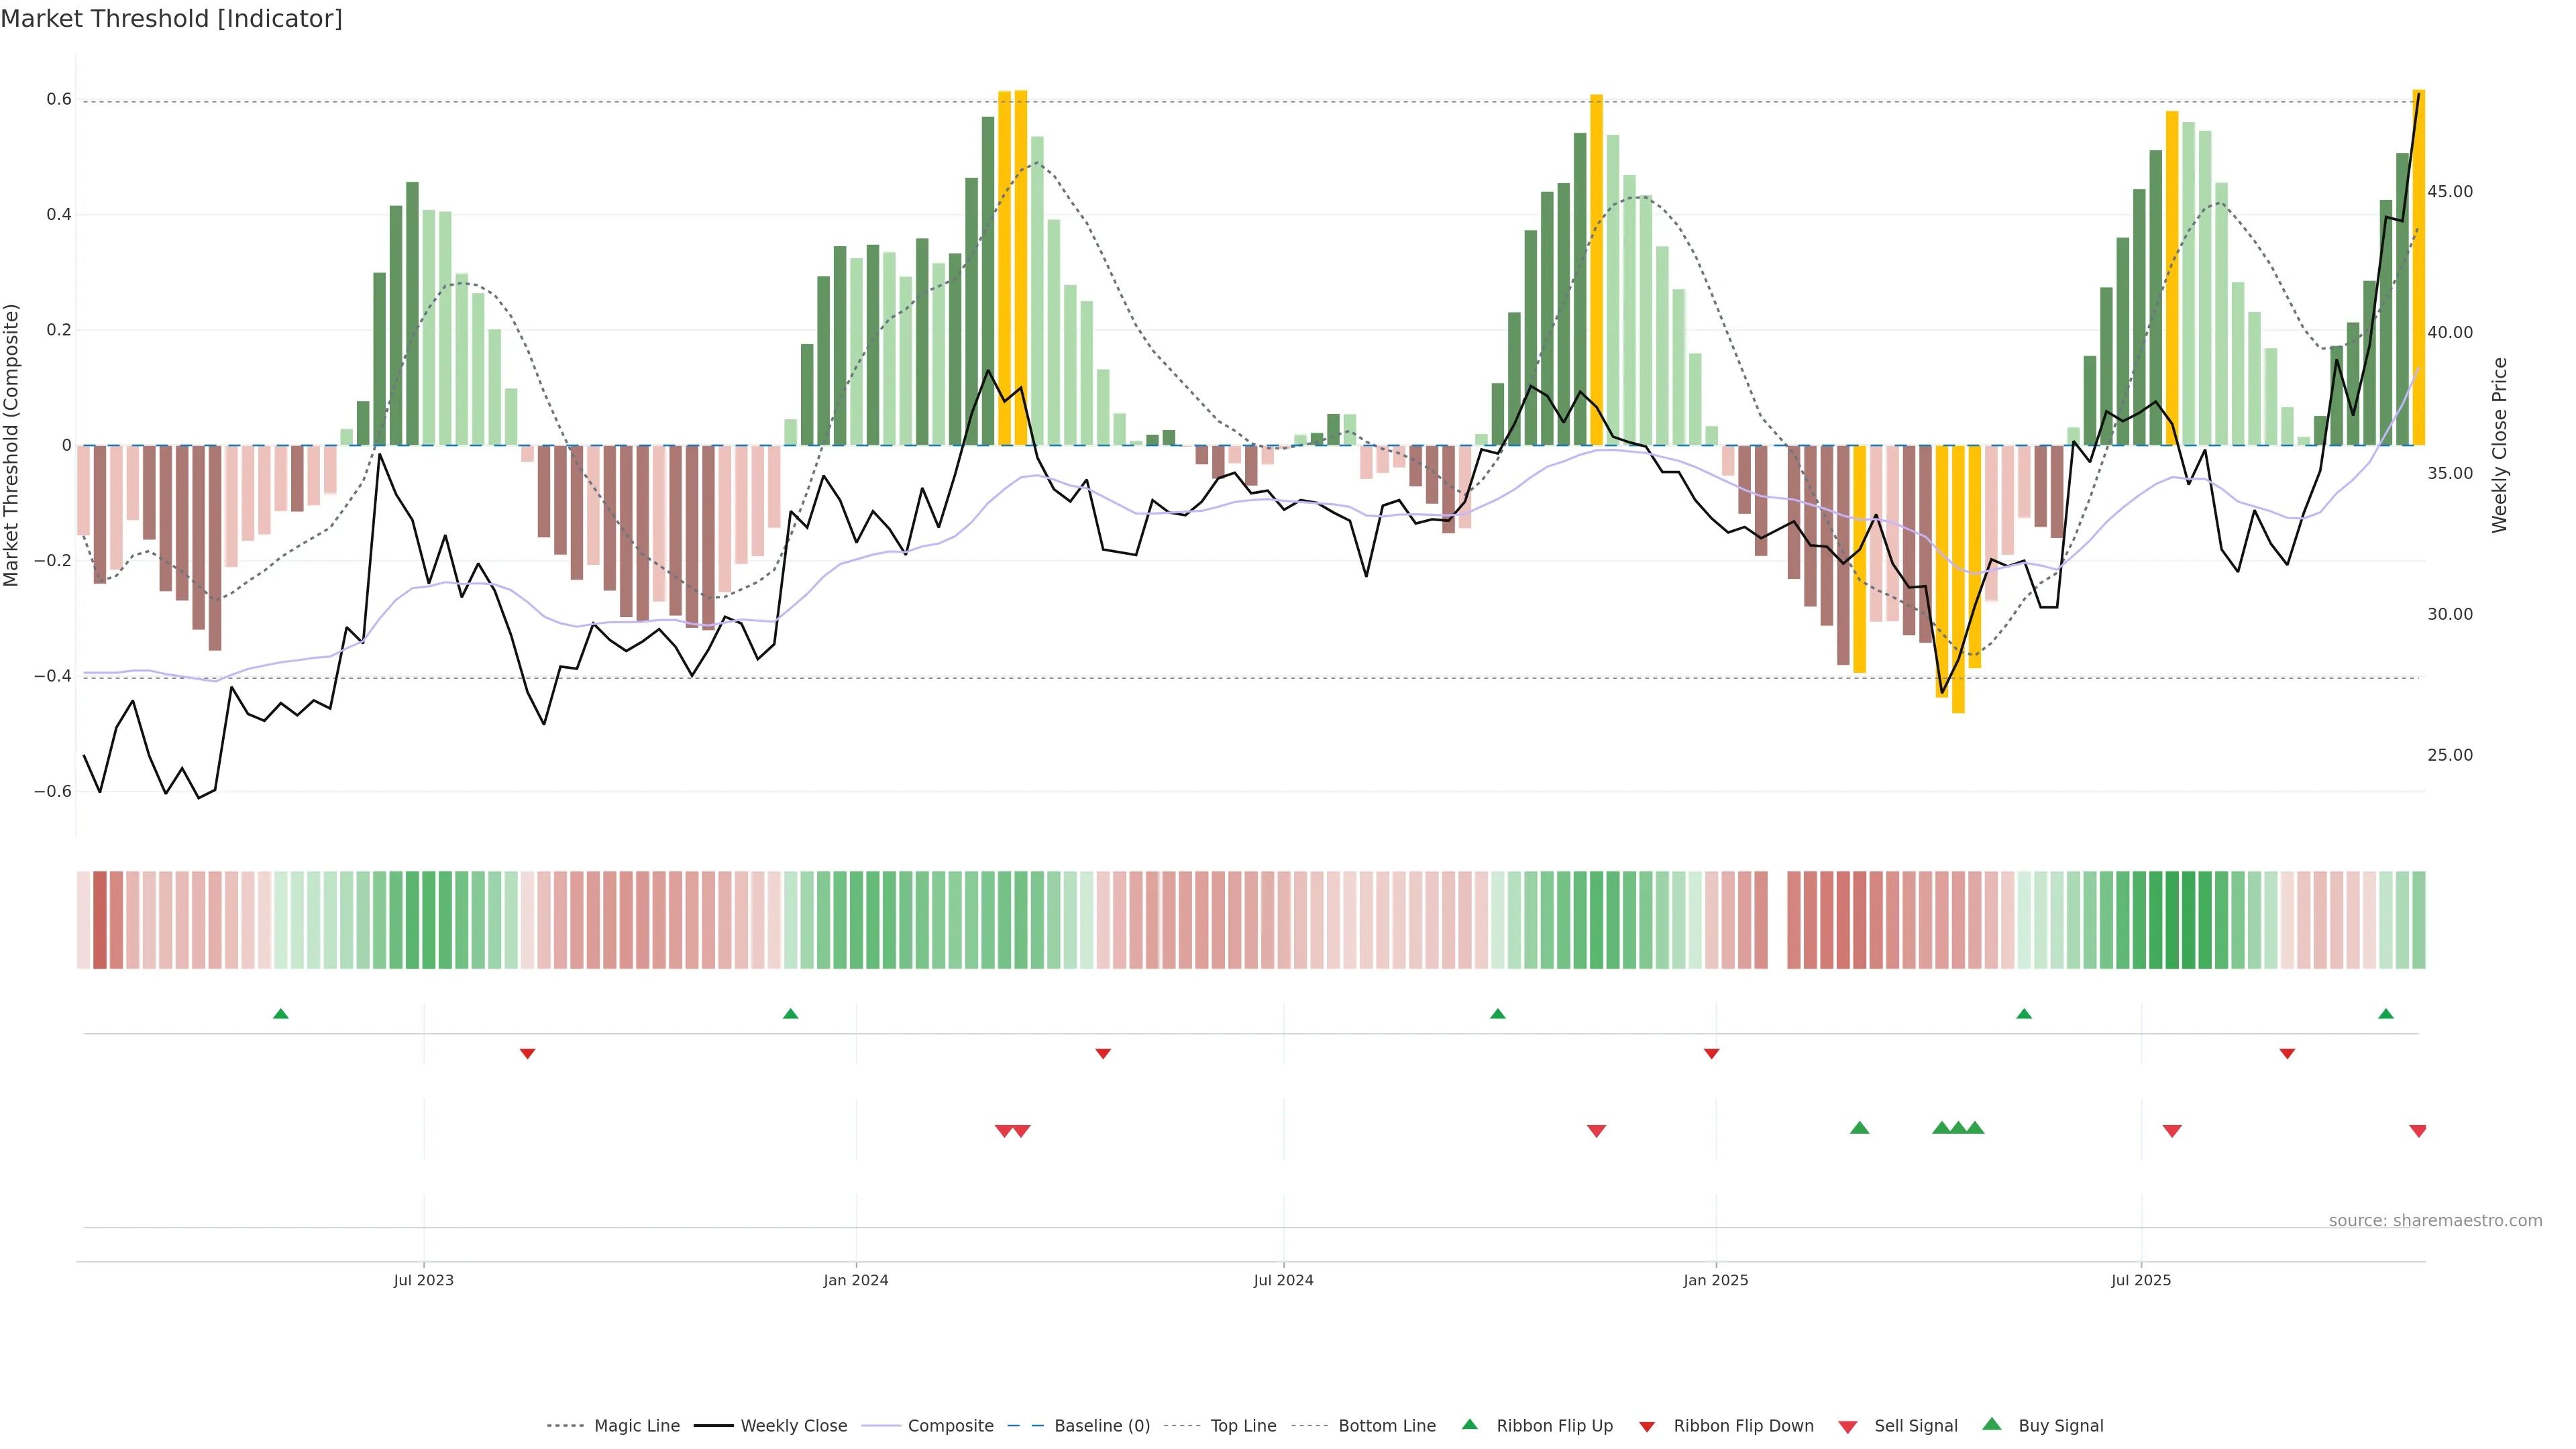This screenshot has height=1449, width=2576.
Task: Hide the Bottom Line series in legend
Action: (x=1386, y=1426)
